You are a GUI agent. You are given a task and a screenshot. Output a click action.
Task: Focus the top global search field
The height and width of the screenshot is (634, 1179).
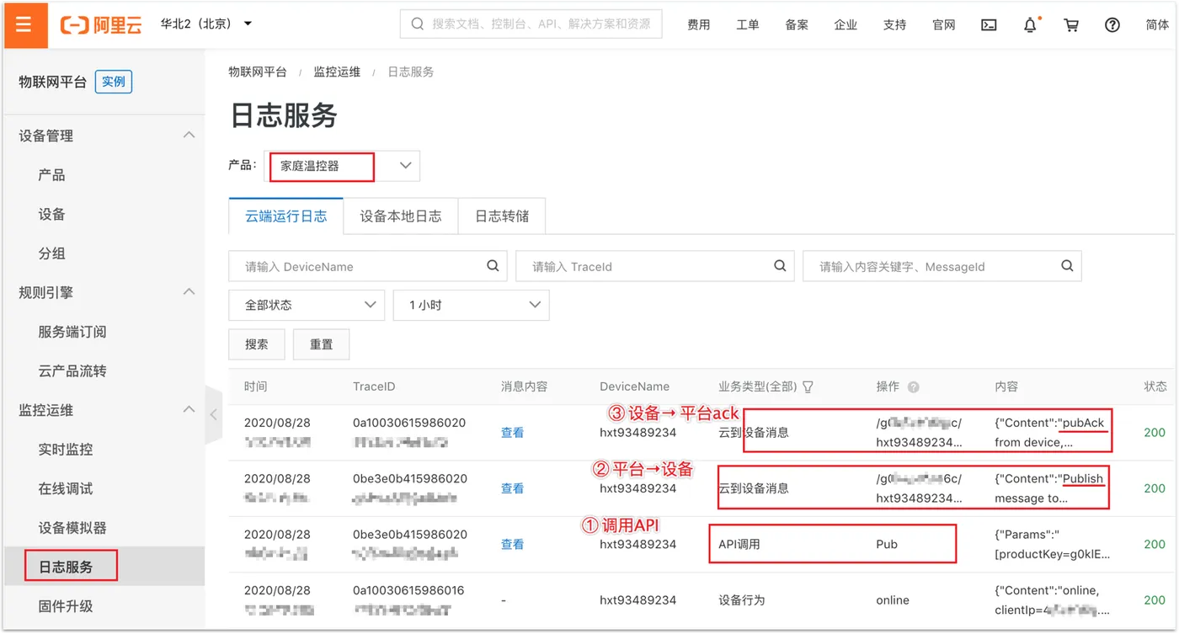(x=531, y=24)
